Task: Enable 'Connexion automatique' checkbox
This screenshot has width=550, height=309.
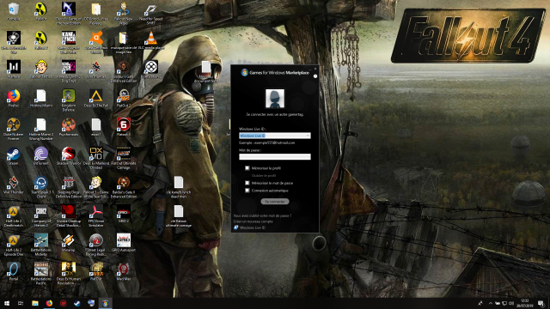Action: point(247,191)
